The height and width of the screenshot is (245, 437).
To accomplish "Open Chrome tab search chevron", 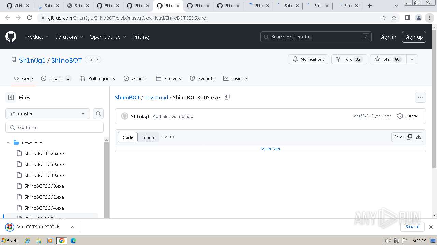I will (x=396, y=6).
